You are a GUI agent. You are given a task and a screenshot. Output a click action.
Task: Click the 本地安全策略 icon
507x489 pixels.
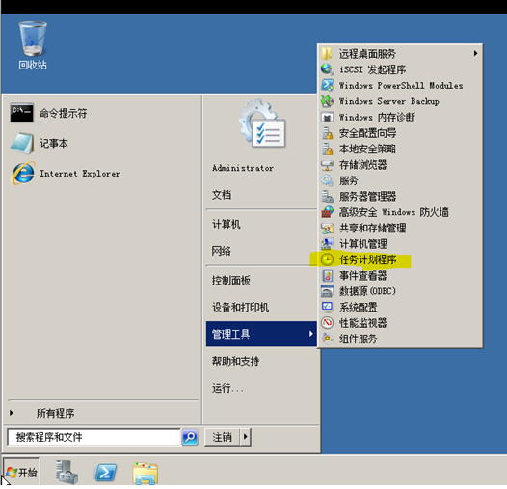(327, 149)
